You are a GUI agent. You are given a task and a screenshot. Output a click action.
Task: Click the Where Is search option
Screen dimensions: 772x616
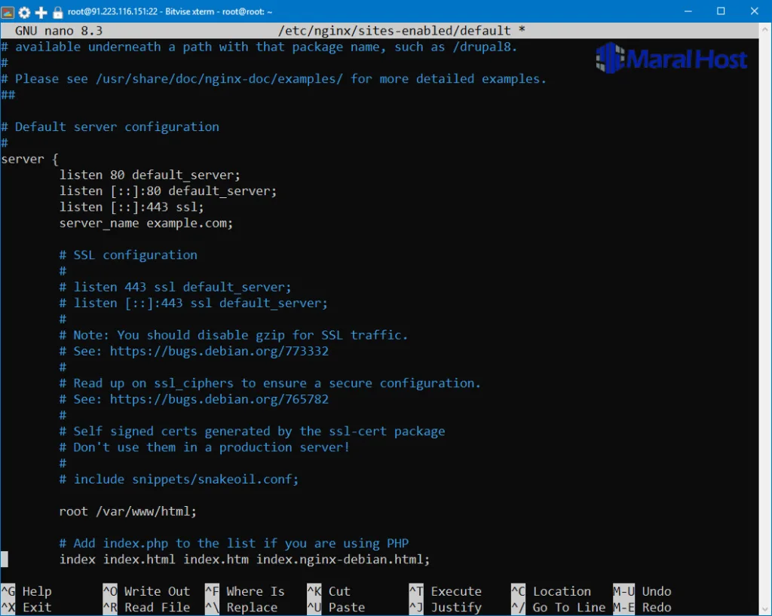point(254,591)
